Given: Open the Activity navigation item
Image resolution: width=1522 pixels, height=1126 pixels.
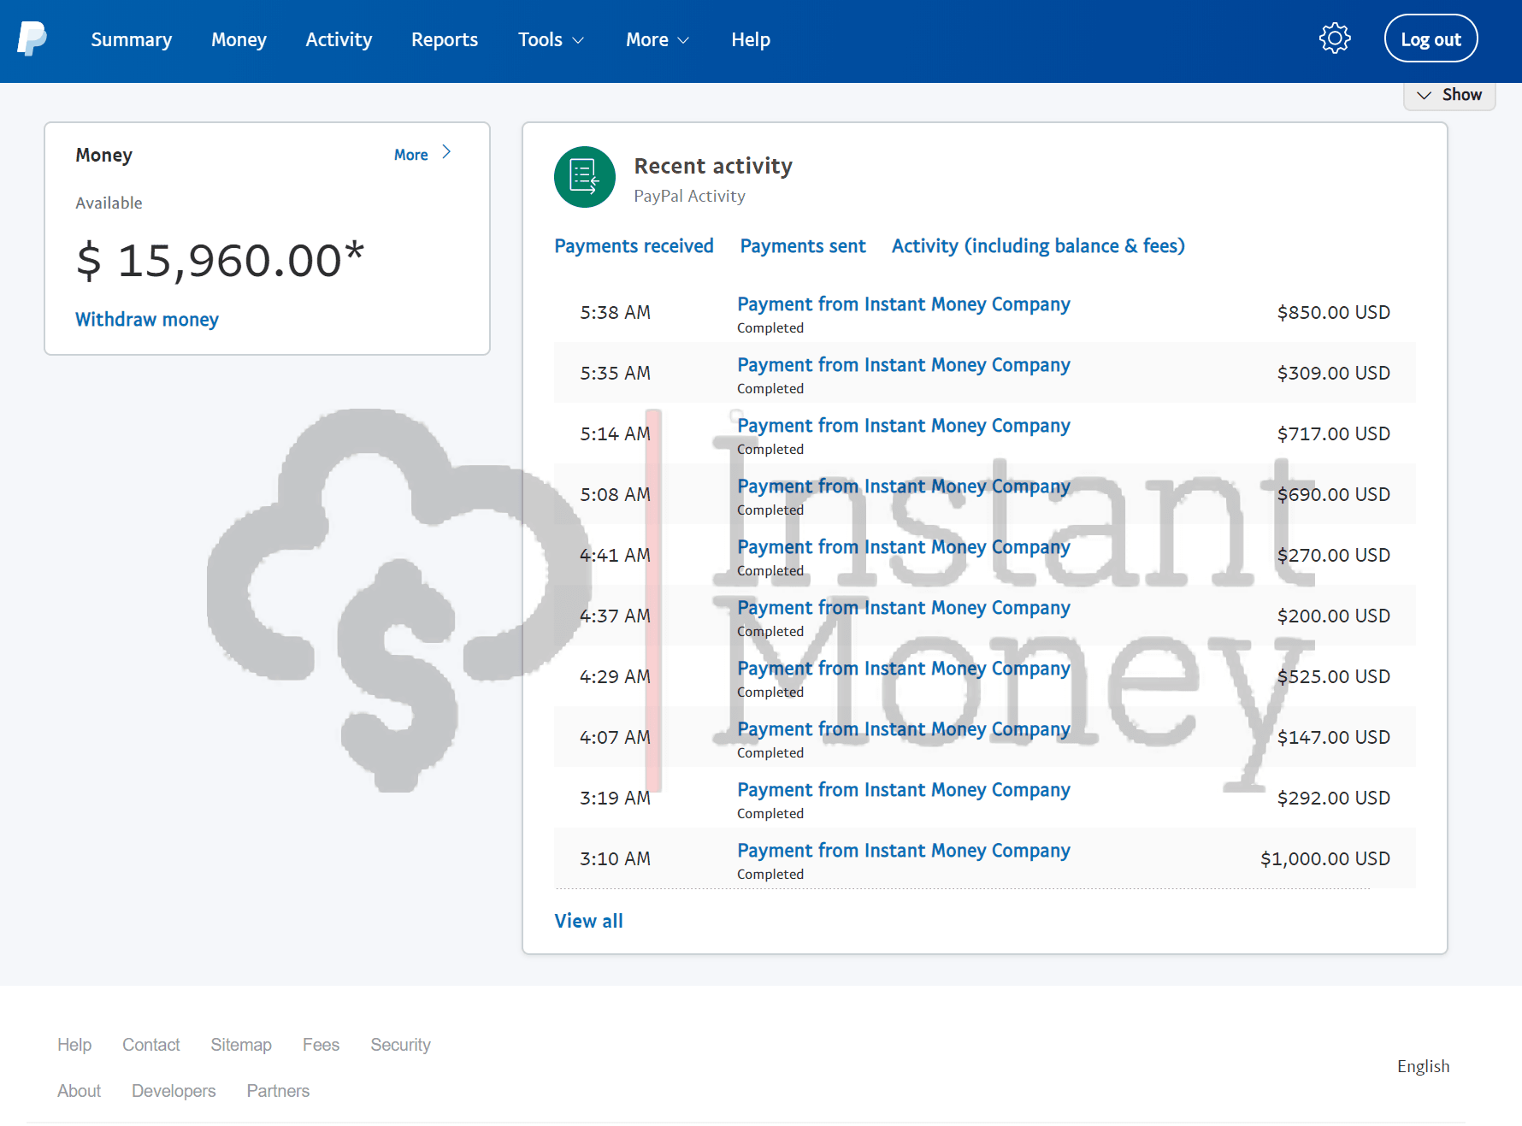Looking at the screenshot, I should point(339,39).
